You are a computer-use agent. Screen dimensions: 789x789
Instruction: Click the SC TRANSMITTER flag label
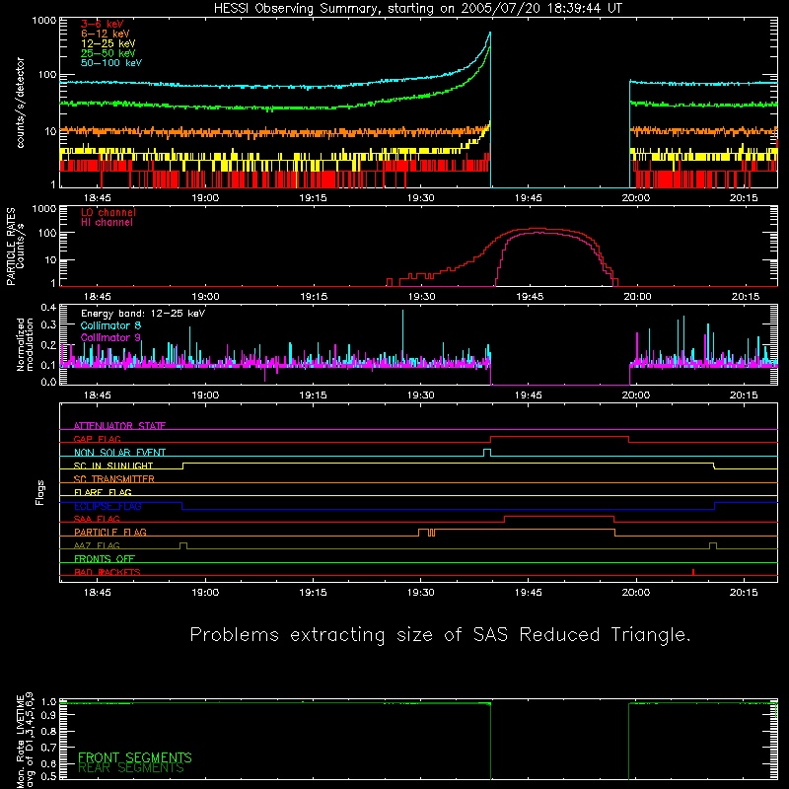pos(113,478)
